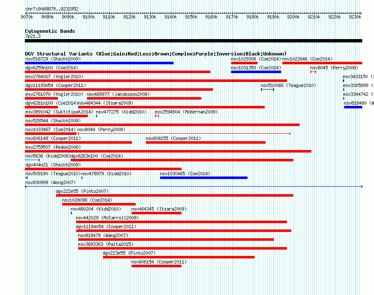Click dgv222e55 (Pinto2007) label
The width and height of the screenshot is (374, 295).
click(82, 191)
